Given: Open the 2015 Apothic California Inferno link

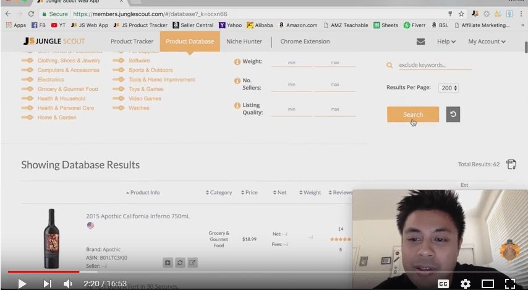Looking at the screenshot, I should tap(137, 216).
